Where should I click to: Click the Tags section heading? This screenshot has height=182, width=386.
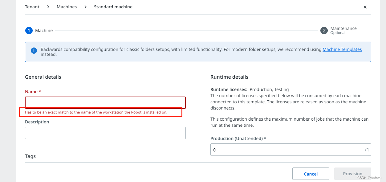30,156
